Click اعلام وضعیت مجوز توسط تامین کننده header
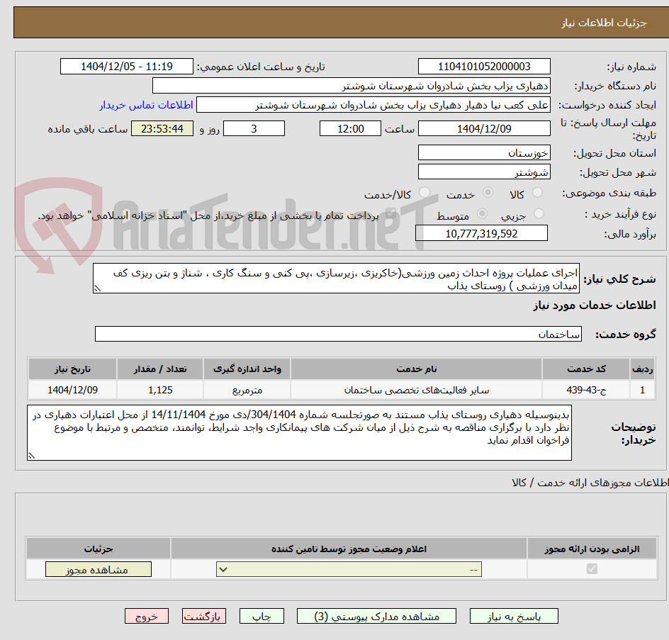 [x=349, y=549]
